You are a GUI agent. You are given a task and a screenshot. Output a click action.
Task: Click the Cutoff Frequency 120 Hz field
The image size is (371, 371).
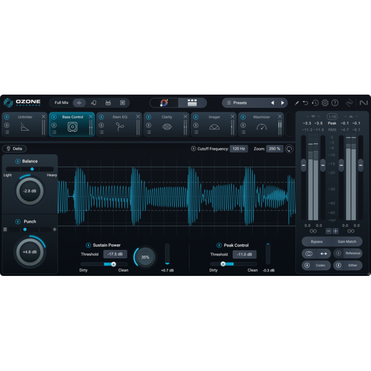[239, 148]
